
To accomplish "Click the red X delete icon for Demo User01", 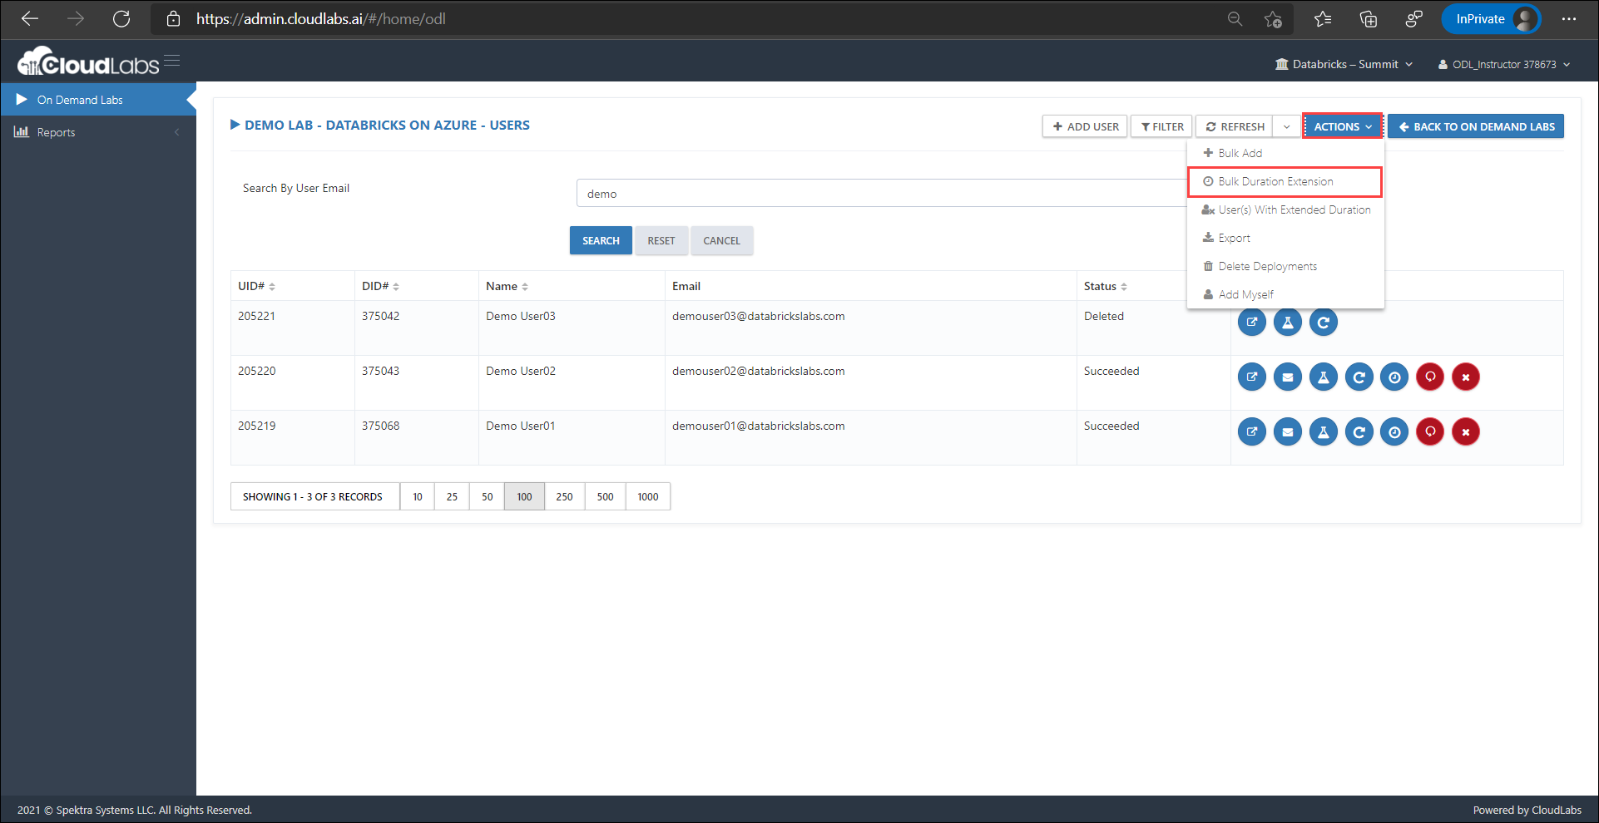I will coord(1466,431).
